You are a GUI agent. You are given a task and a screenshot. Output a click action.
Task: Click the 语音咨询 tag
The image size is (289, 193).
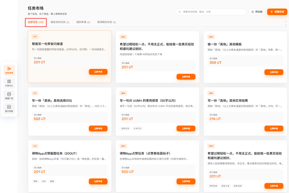(238, 186)
